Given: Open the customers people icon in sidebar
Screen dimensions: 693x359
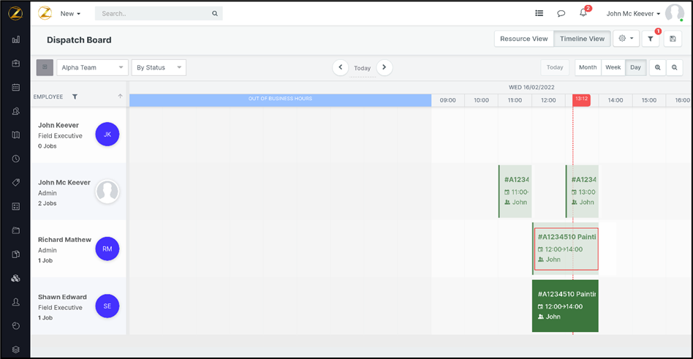Looking at the screenshot, I should 16,111.
